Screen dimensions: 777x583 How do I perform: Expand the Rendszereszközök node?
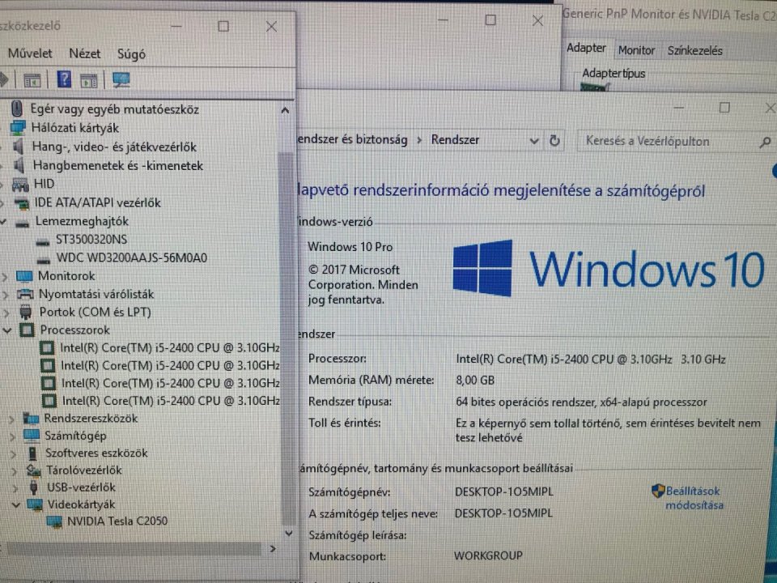coord(11,419)
